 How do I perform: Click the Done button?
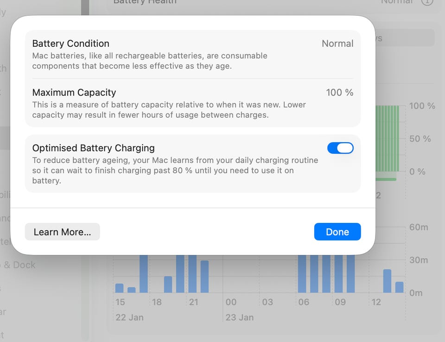[337, 232]
